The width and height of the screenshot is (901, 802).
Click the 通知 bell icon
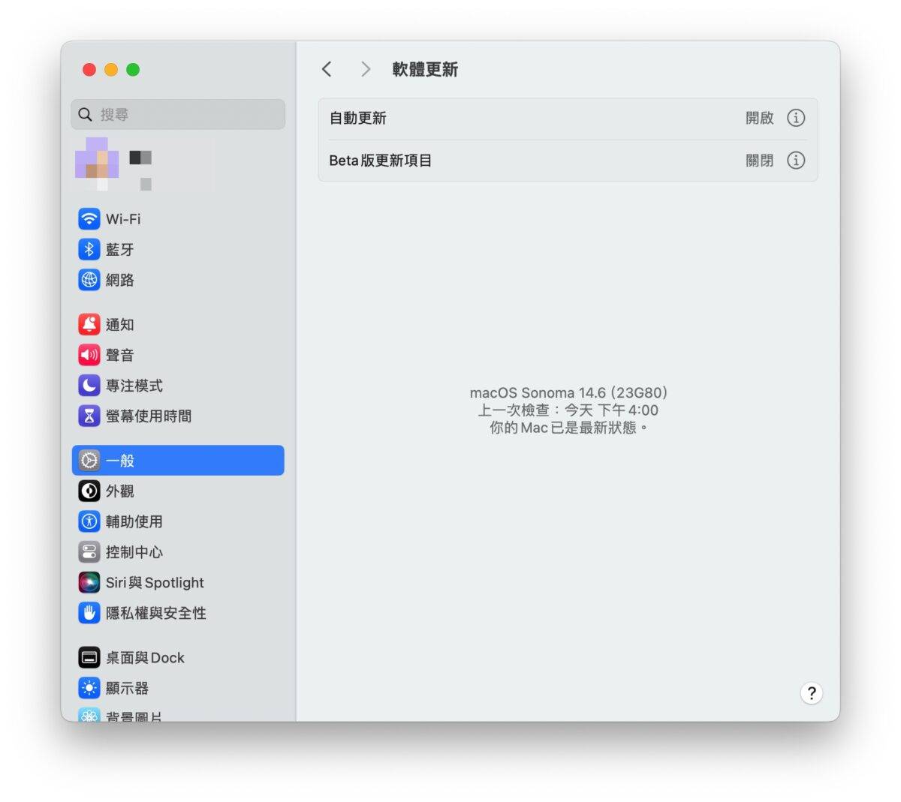[x=89, y=324]
